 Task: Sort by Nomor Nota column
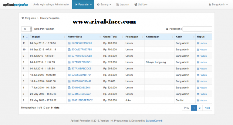click(84, 37)
